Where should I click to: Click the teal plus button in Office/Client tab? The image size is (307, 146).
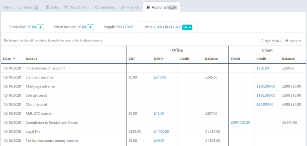(186, 27)
